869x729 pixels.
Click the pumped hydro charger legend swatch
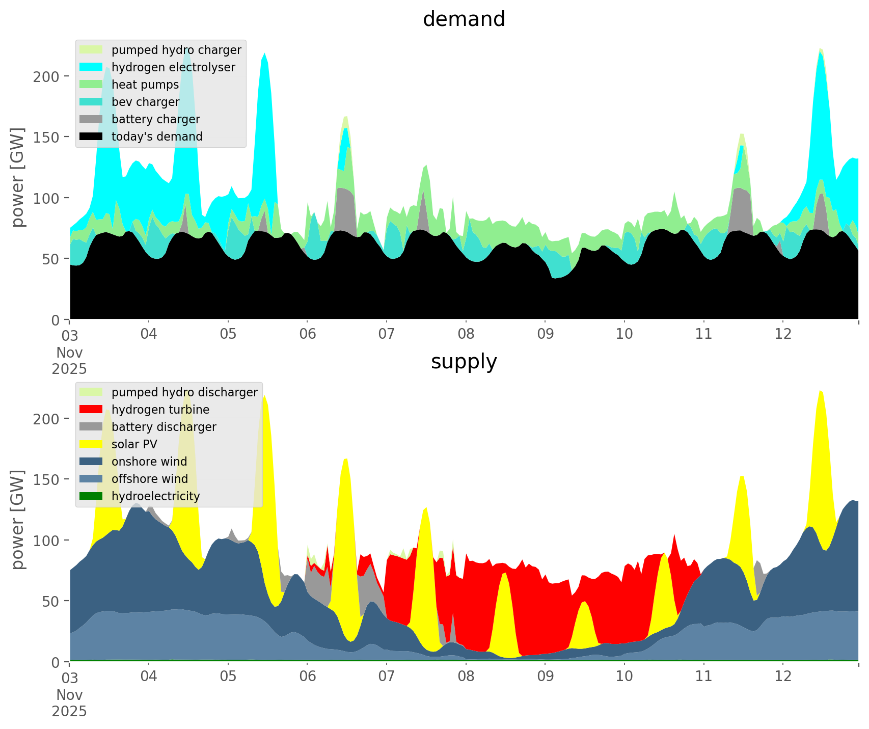point(91,50)
